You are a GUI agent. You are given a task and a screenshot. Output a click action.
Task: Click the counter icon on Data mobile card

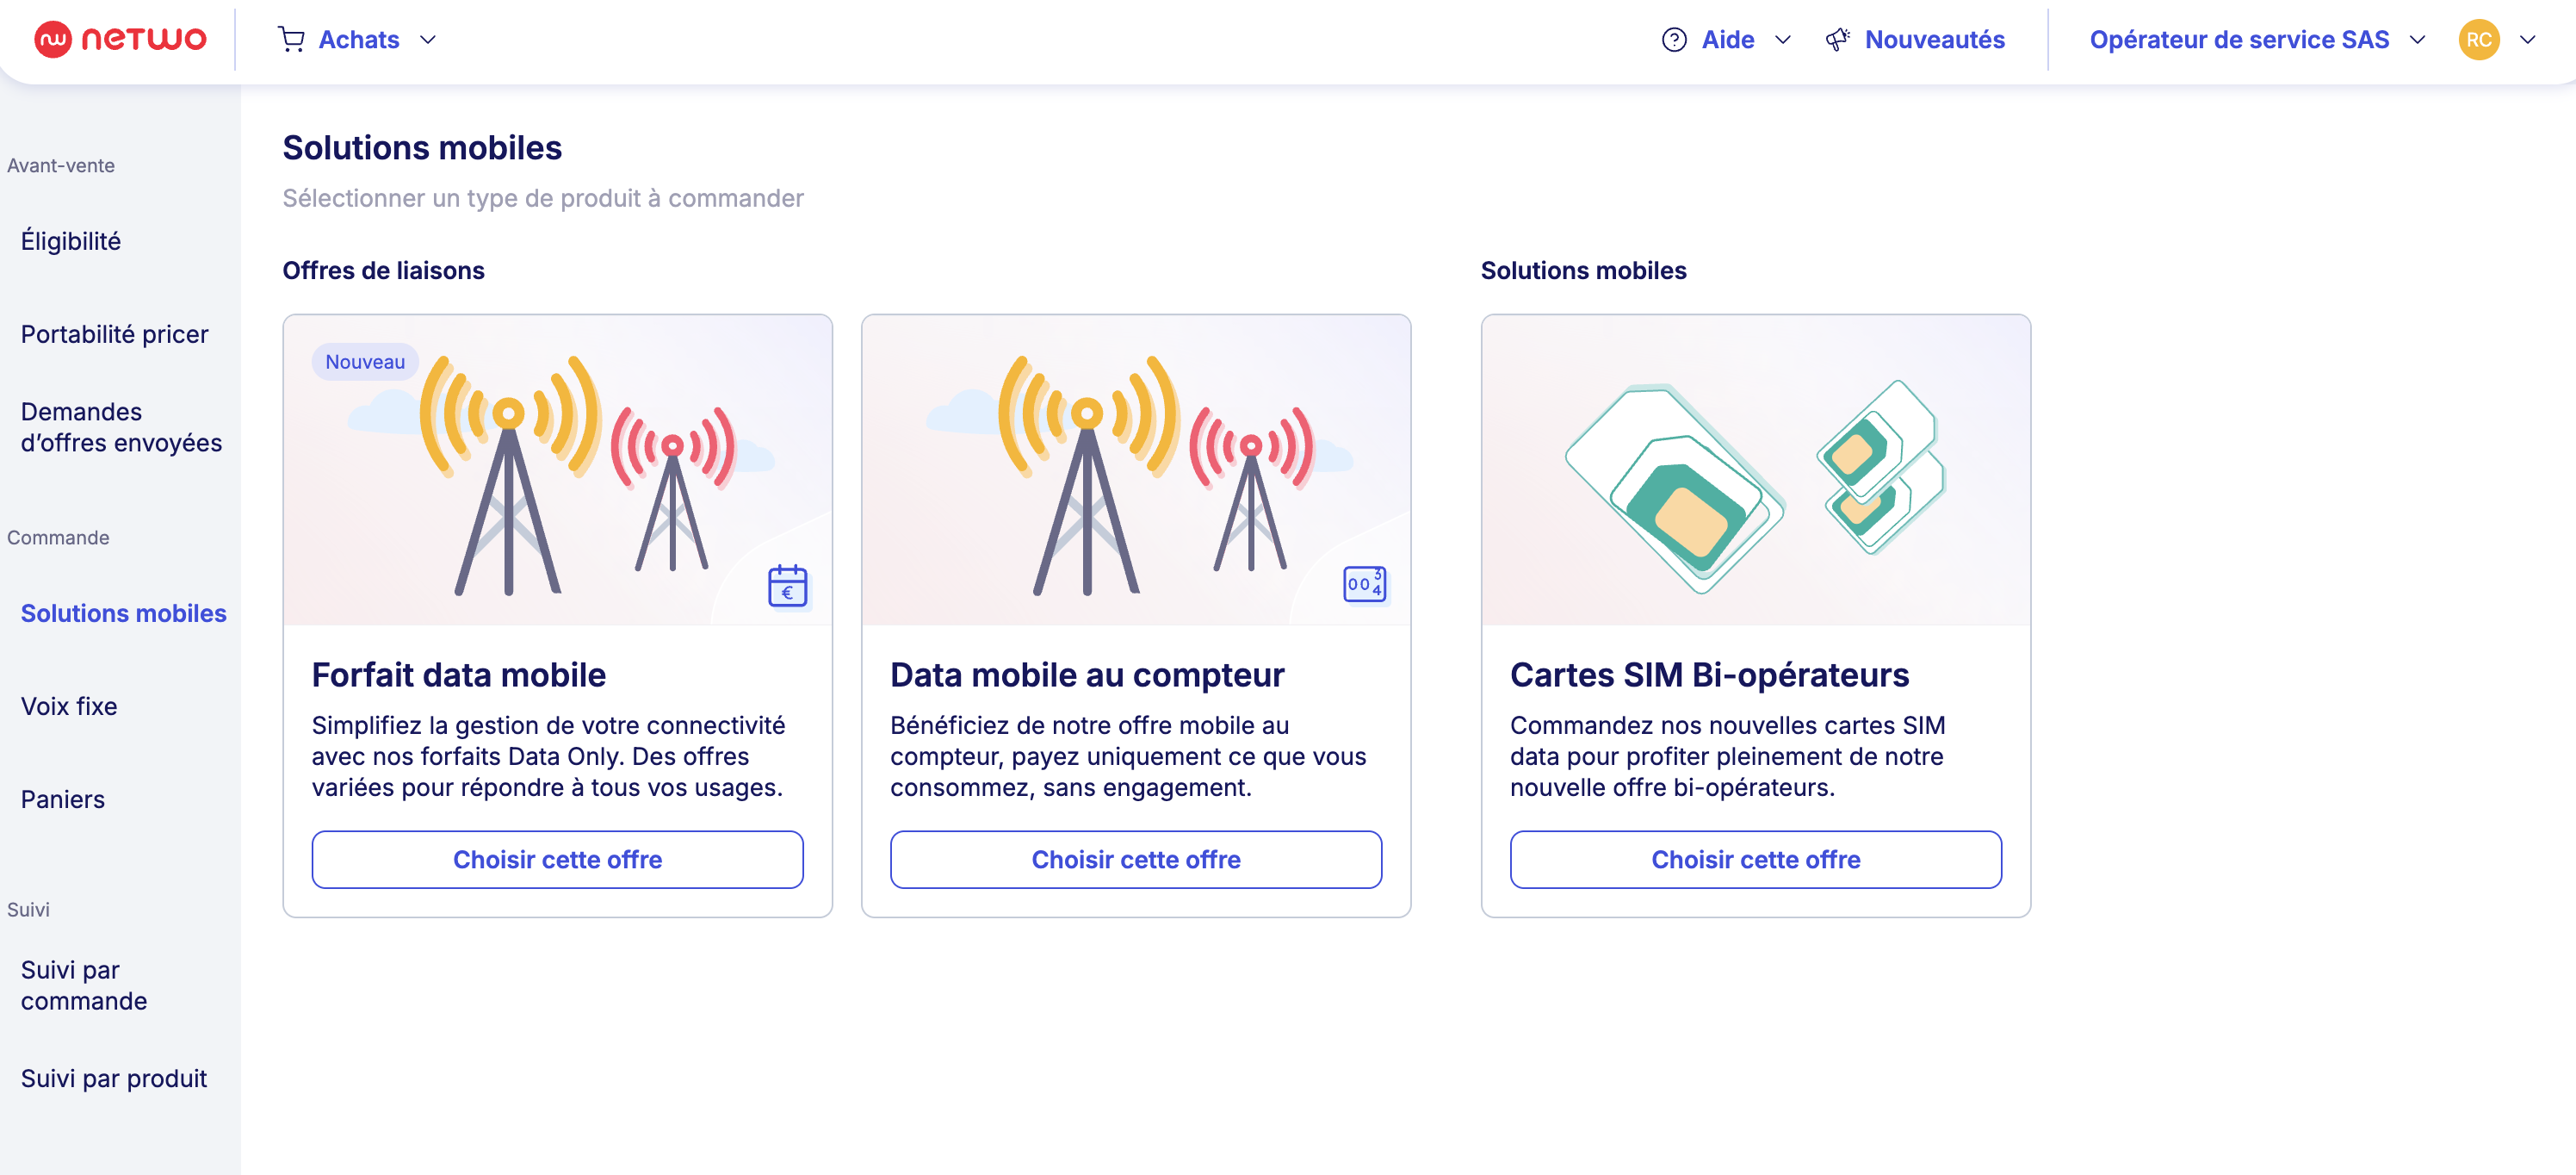(x=1364, y=583)
